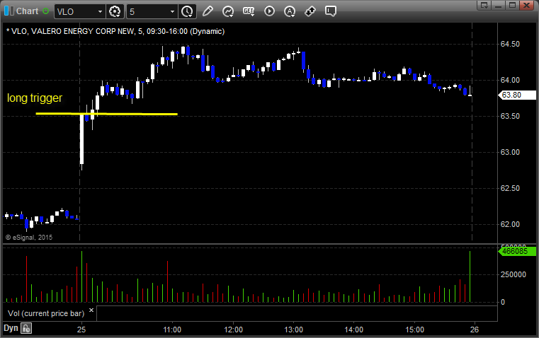Open the alerts A icon menu

click(x=290, y=11)
